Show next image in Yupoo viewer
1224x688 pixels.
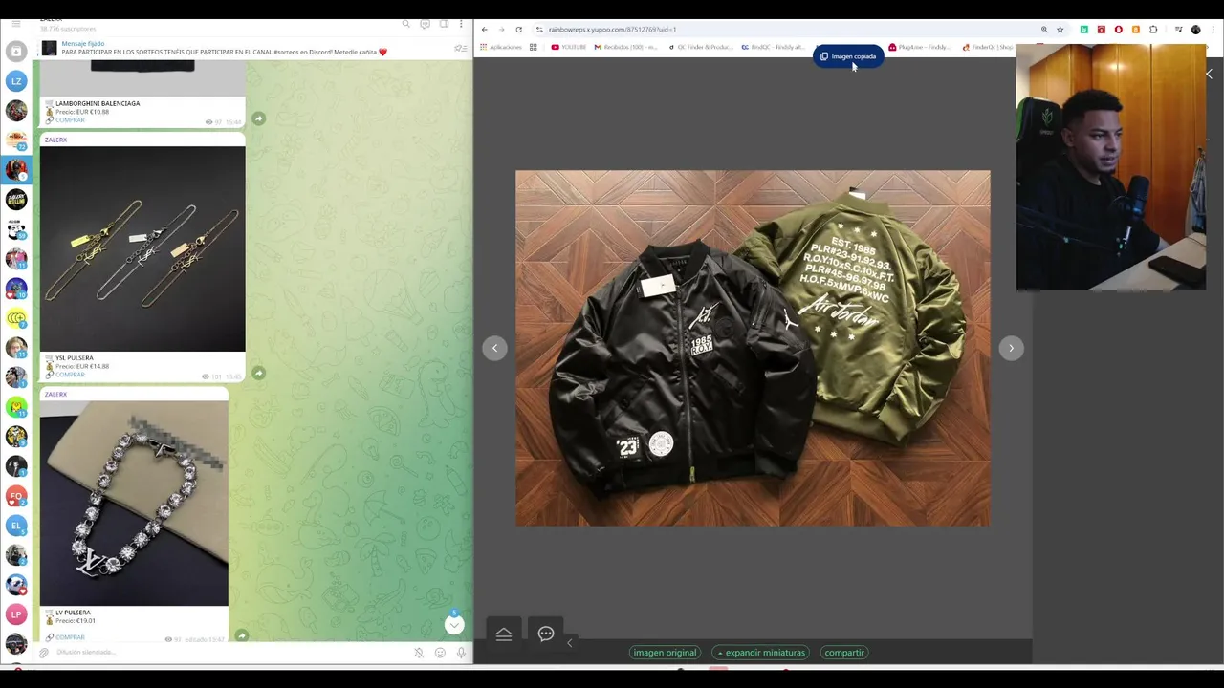(x=1011, y=348)
